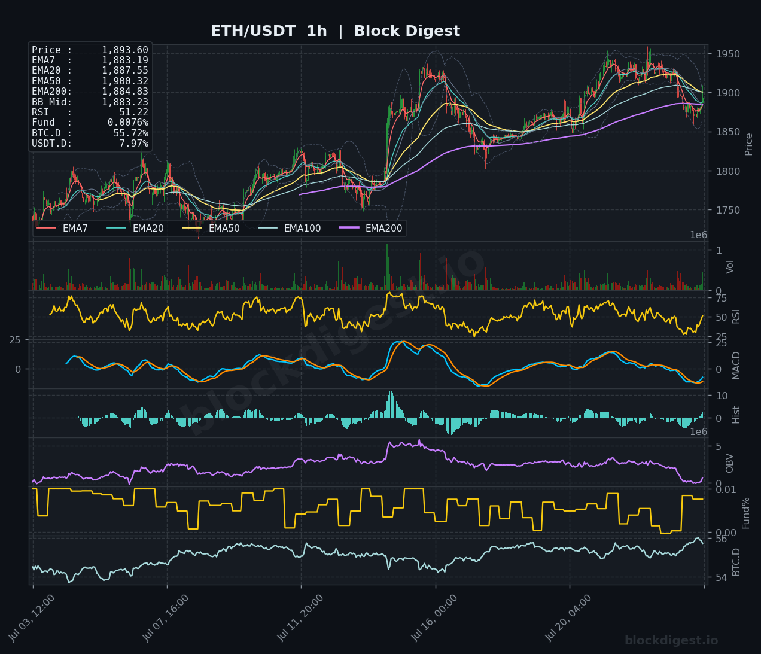
Task: Click the purple EMA200 legend line swatch
Action: coord(349,229)
